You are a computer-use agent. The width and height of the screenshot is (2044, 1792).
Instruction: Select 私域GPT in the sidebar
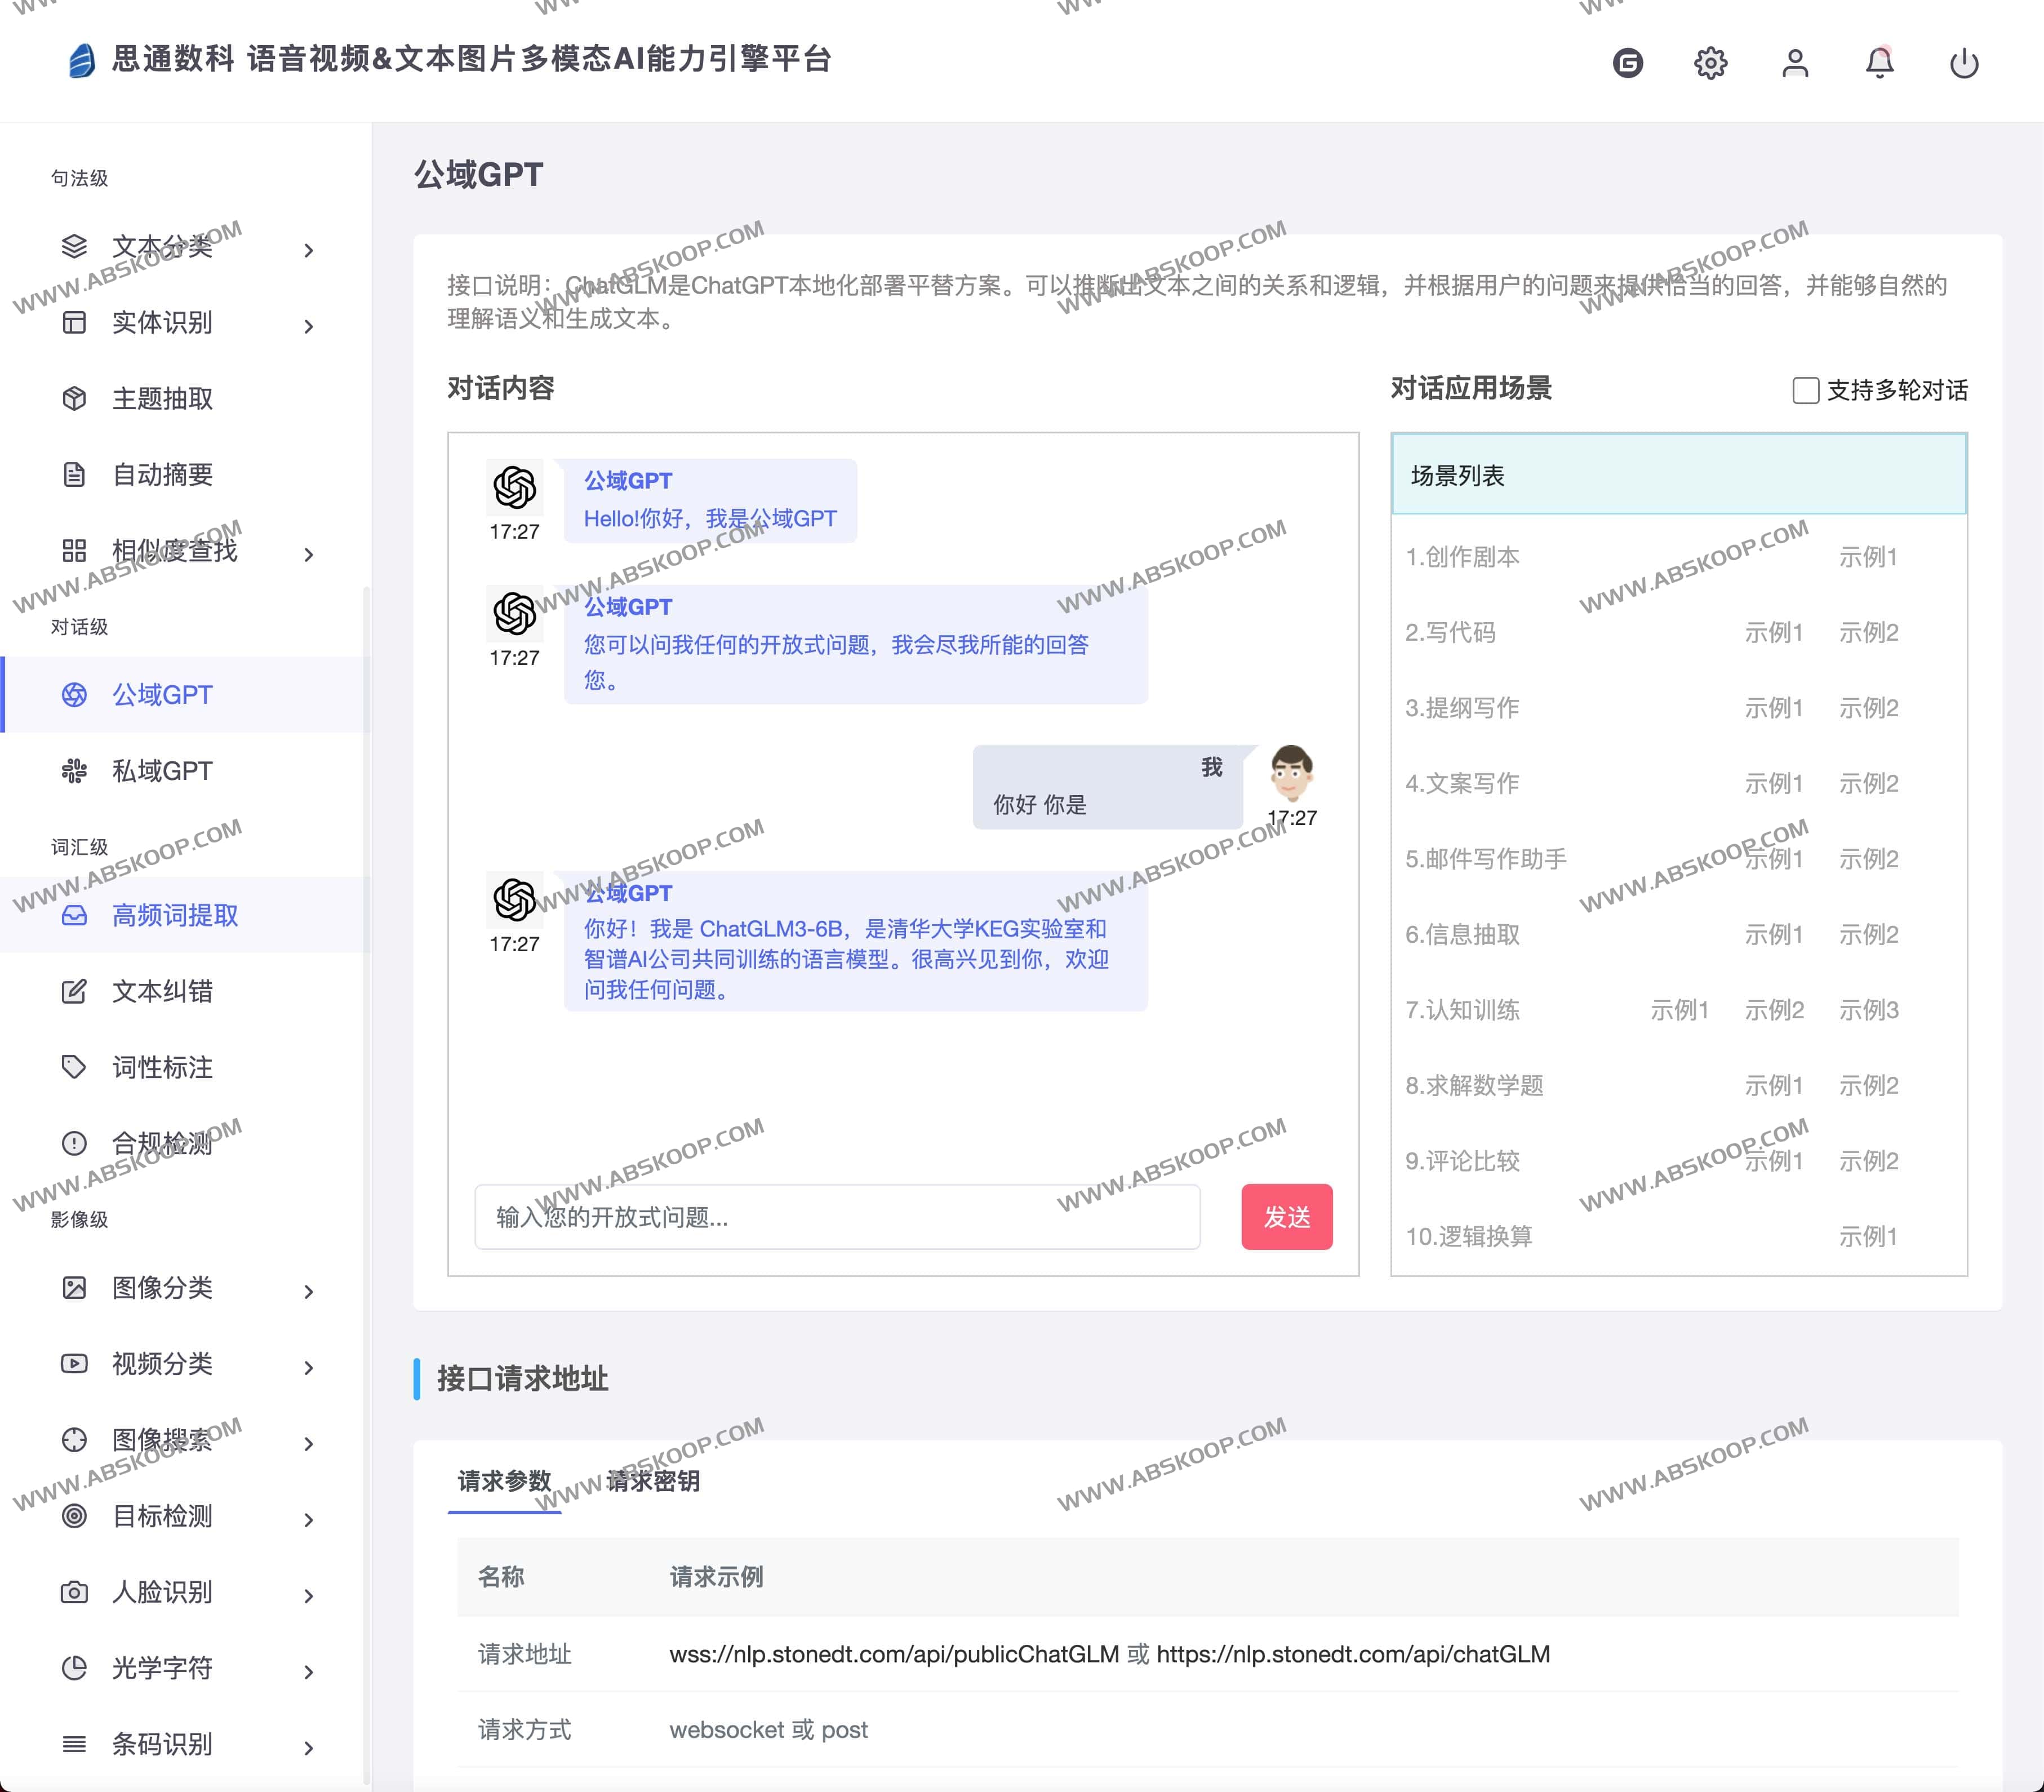(163, 770)
